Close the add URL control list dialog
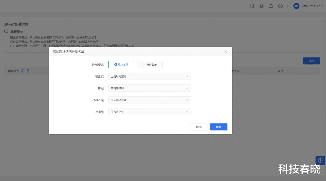This screenshot has width=326, height=181. [x=226, y=52]
